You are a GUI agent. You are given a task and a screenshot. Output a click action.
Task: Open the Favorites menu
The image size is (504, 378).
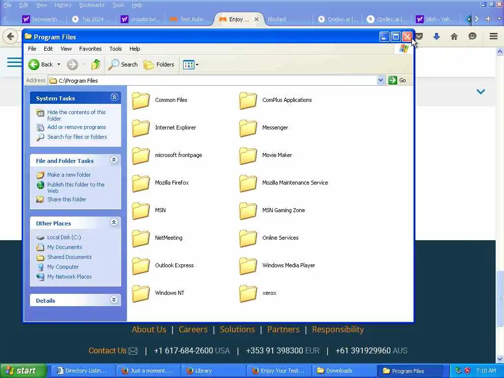[91, 49]
